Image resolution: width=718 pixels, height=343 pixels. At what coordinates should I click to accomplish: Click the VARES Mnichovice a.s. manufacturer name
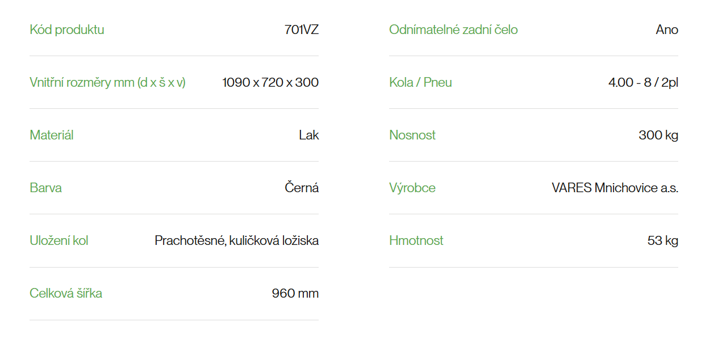[x=615, y=188]
